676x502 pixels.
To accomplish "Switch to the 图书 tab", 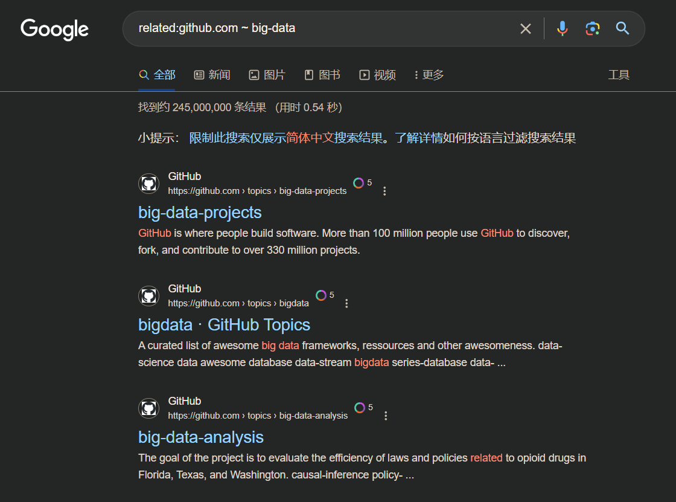I will click(x=322, y=75).
